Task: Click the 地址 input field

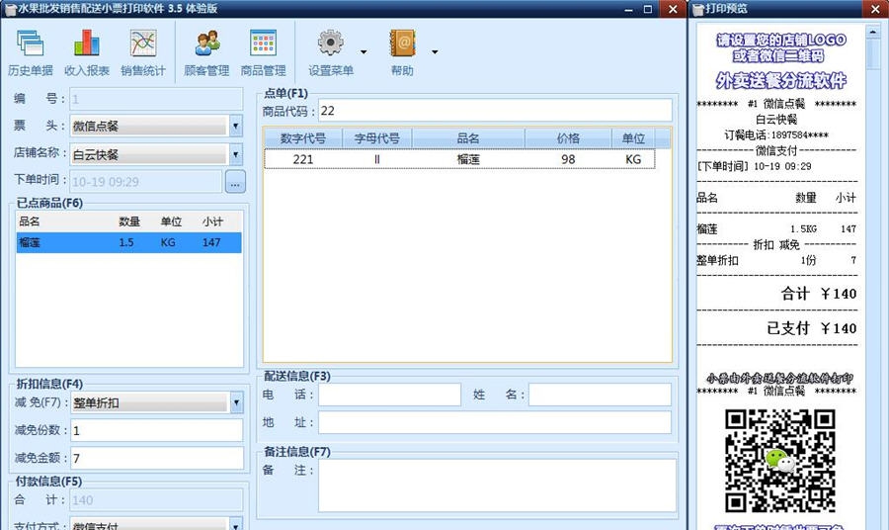Action: click(x=495, y=422)
